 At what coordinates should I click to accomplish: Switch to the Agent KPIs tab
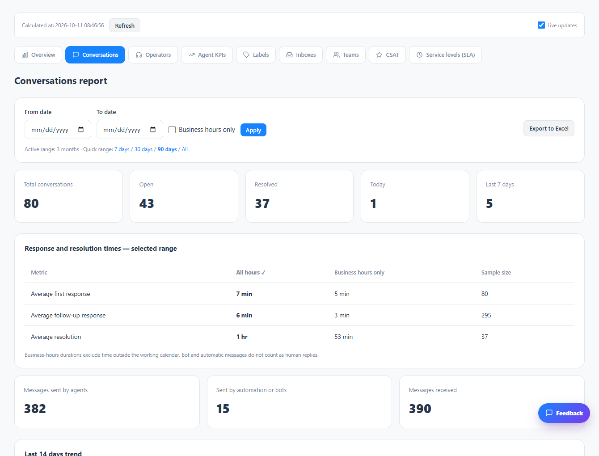[x=207, y=55]
